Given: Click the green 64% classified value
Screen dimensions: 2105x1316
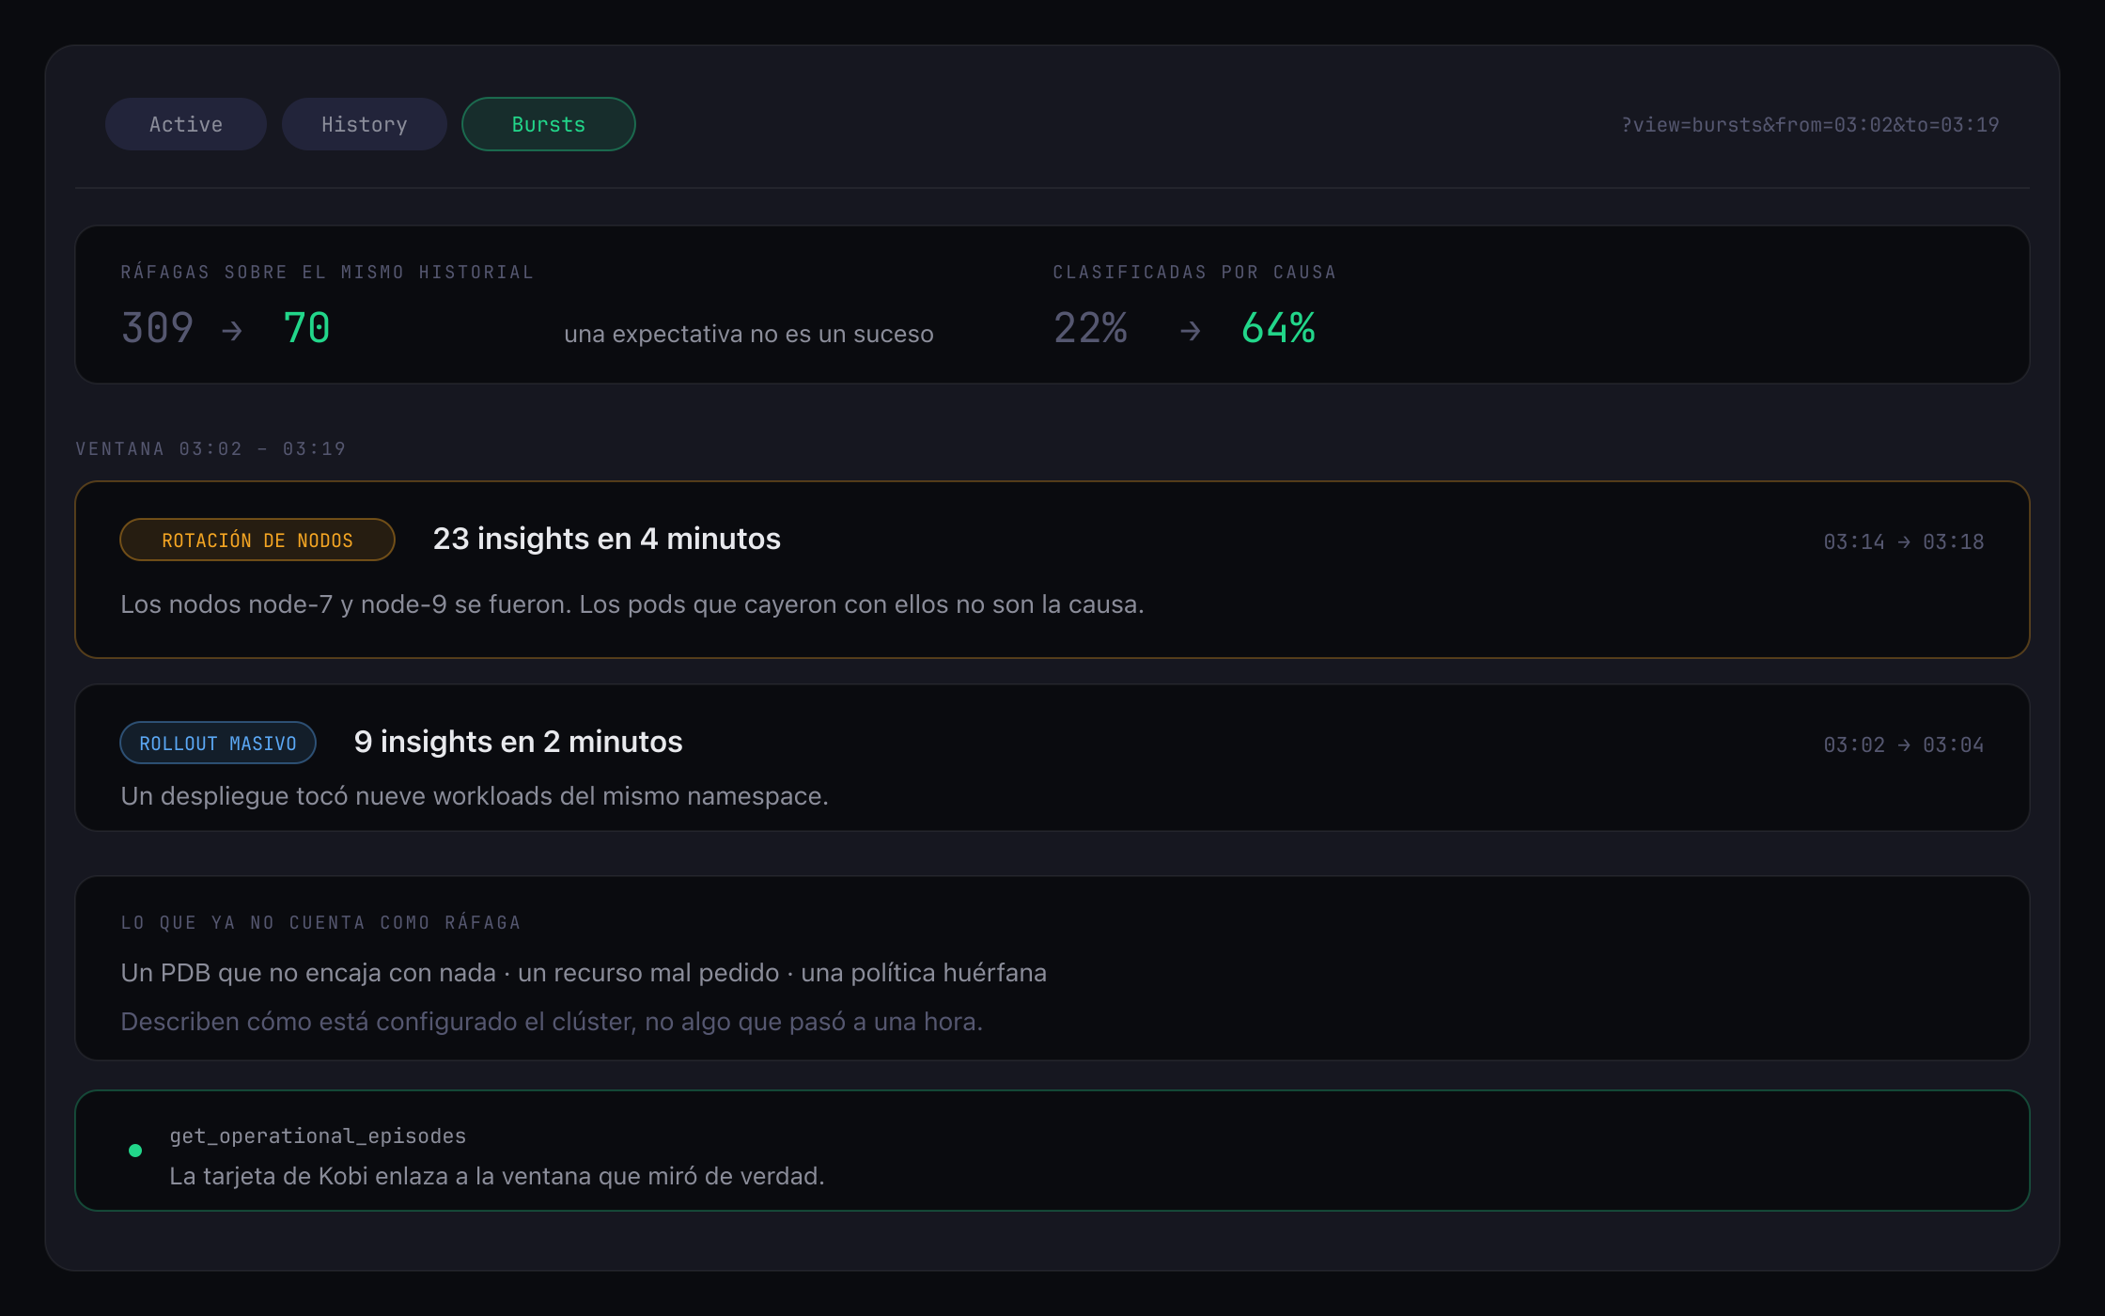Looking at the screenshot, I should click(1278, 328).
